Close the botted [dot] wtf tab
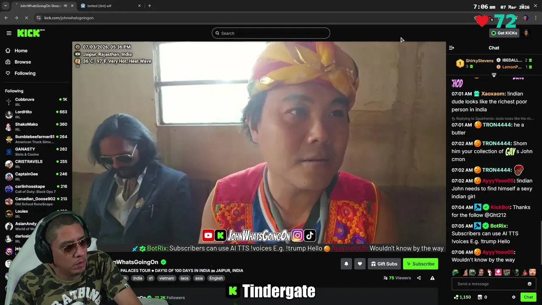This screenshot has height=305, width=542. (x=139, y=6)
